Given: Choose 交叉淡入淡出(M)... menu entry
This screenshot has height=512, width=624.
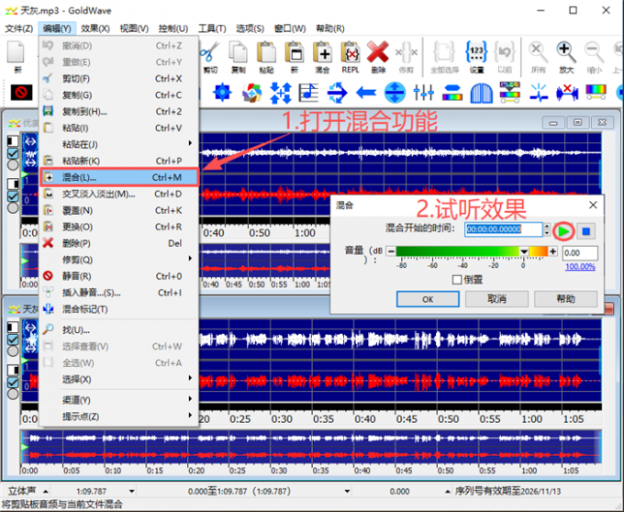Looking at the screenshot, I should 119,194.
